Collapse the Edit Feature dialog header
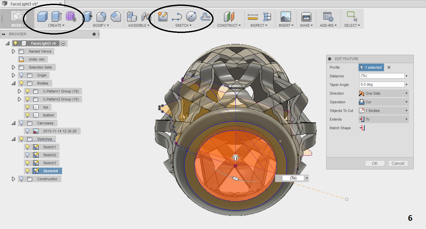Screen dimensions: 426x229 click(330, 59)
